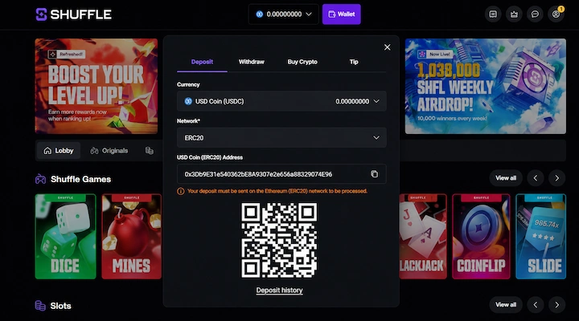Open the Deposit history link

[x=280, y=291]
